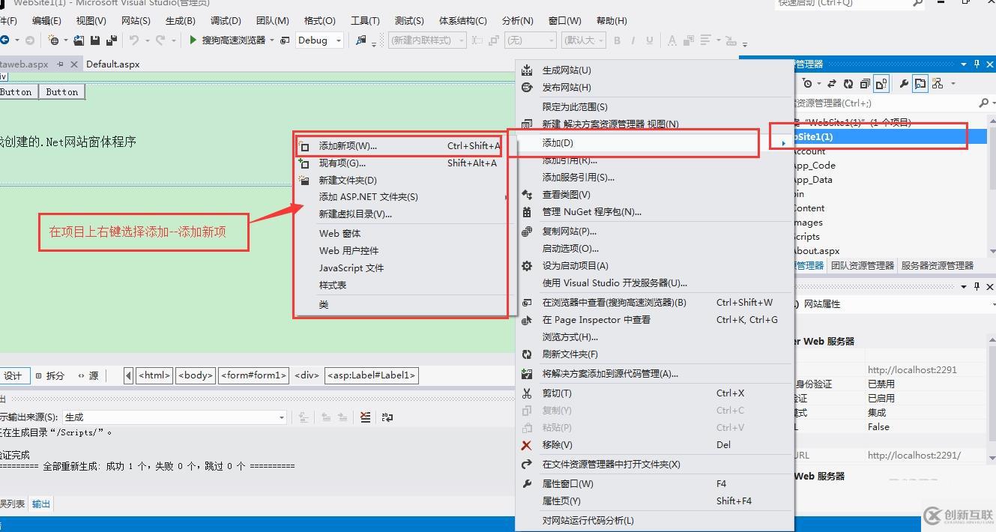The height and width of the screenshot is (532, 996).
Task: Click the <body> tag breadcrumb button
Action: point(196,375)
